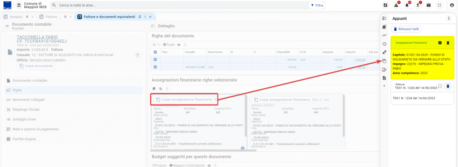Open the bookmarks icon in right sidebar
Viewport: 458px width, 167px height.
(x=384, y=27)
